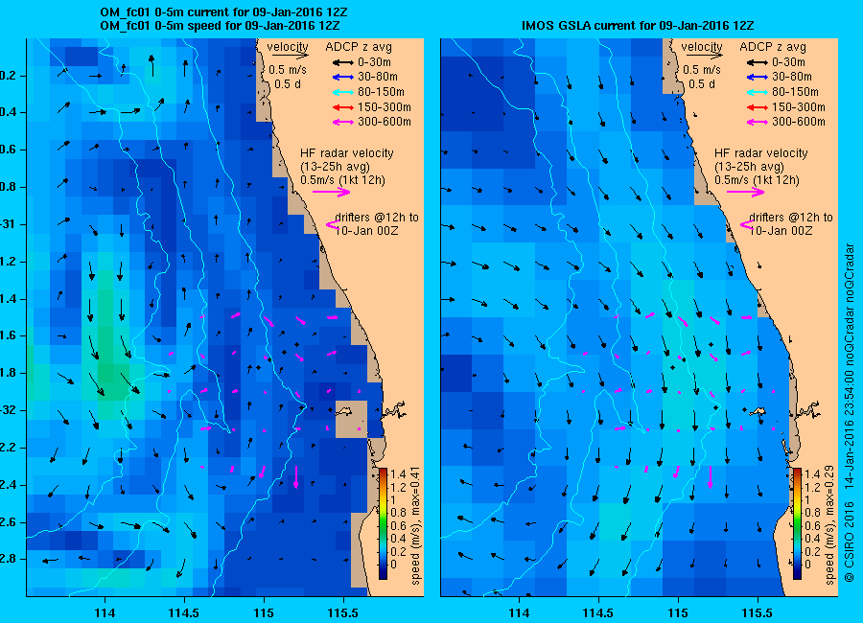Image resolution: width=863 pixels, height=623 pixels.
Task: Click the 114 longitude tick under right map
Action: coord(519,612)
